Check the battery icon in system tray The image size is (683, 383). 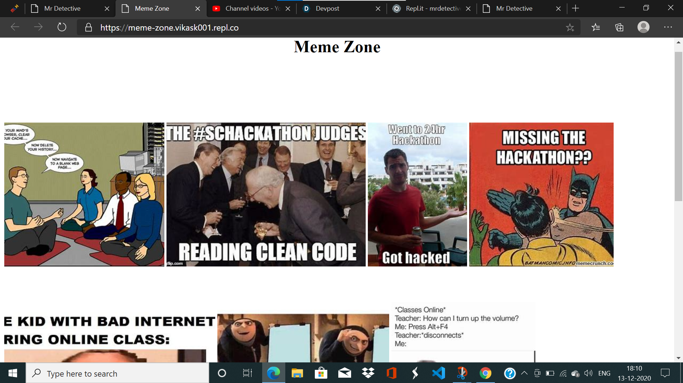point(550,373)
